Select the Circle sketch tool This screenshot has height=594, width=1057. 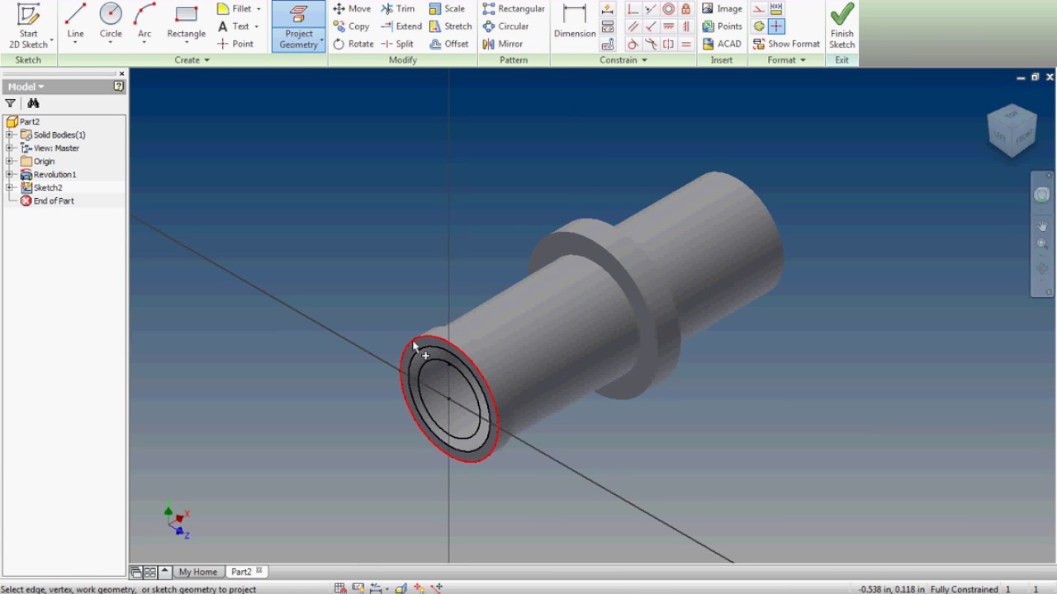tap(111, 22)
